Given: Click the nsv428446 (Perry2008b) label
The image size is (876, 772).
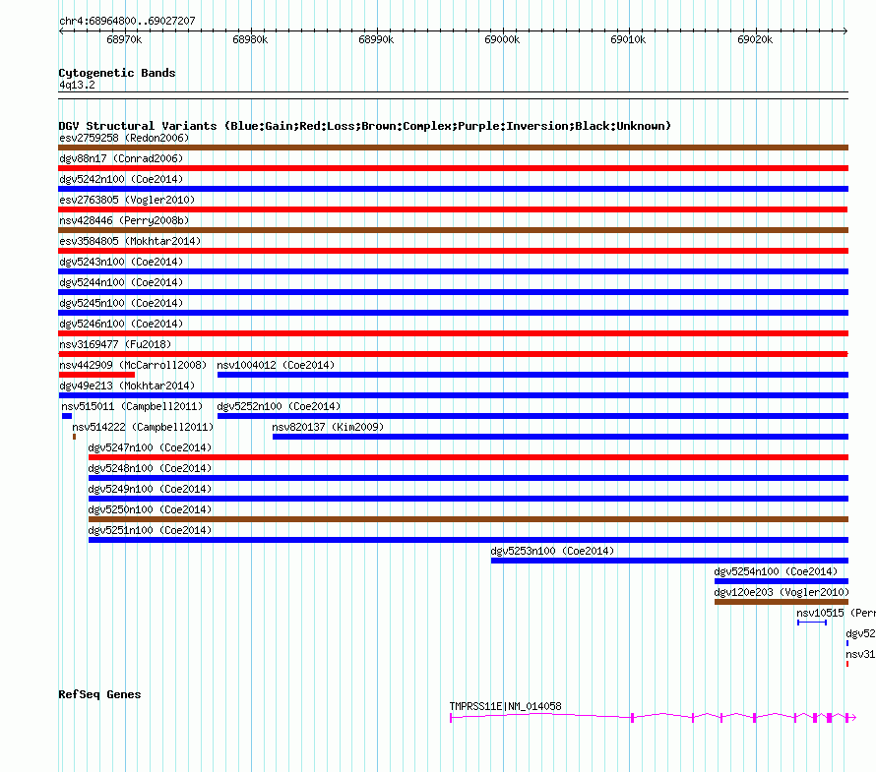Looking at the screenshot, I should (124, 220).
